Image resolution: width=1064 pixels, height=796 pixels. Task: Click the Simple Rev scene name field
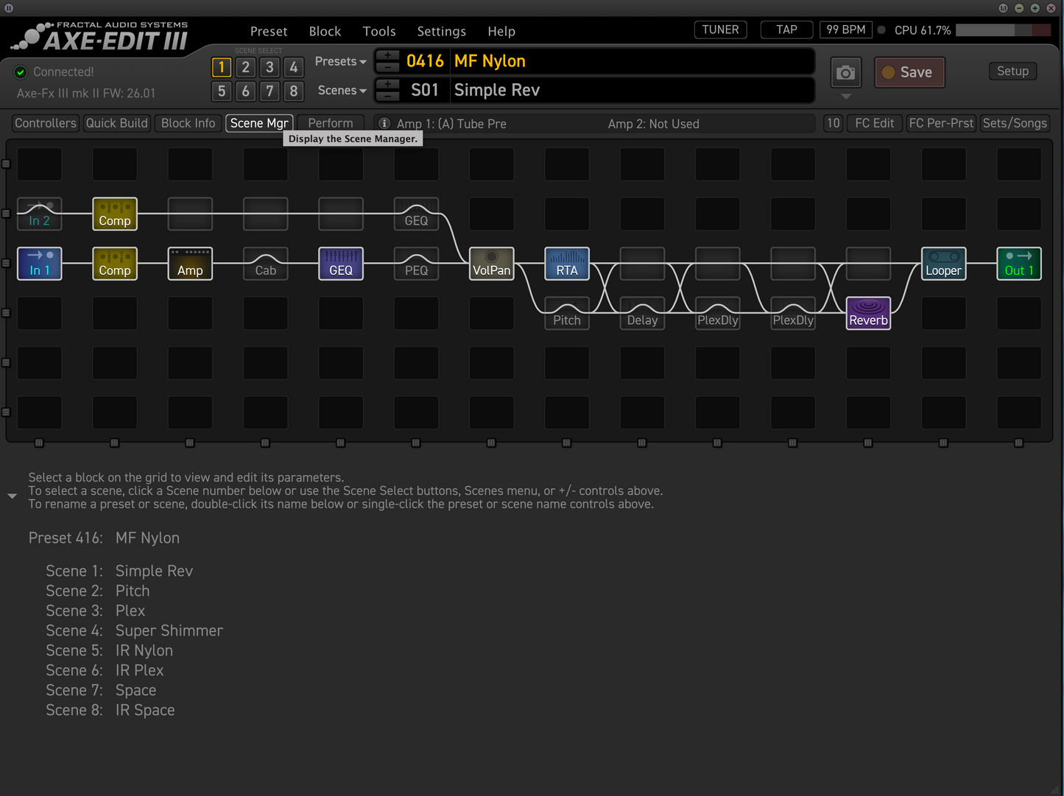(x=633, y=90)
